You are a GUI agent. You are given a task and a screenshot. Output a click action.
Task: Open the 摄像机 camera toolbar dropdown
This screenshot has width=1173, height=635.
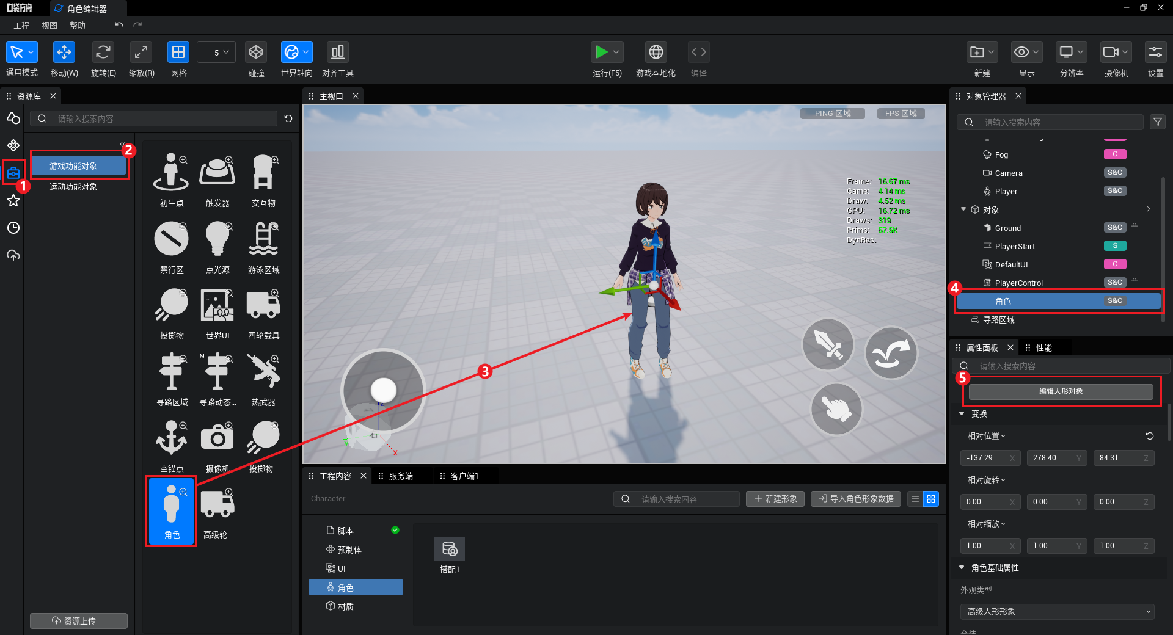point(1116,53)
